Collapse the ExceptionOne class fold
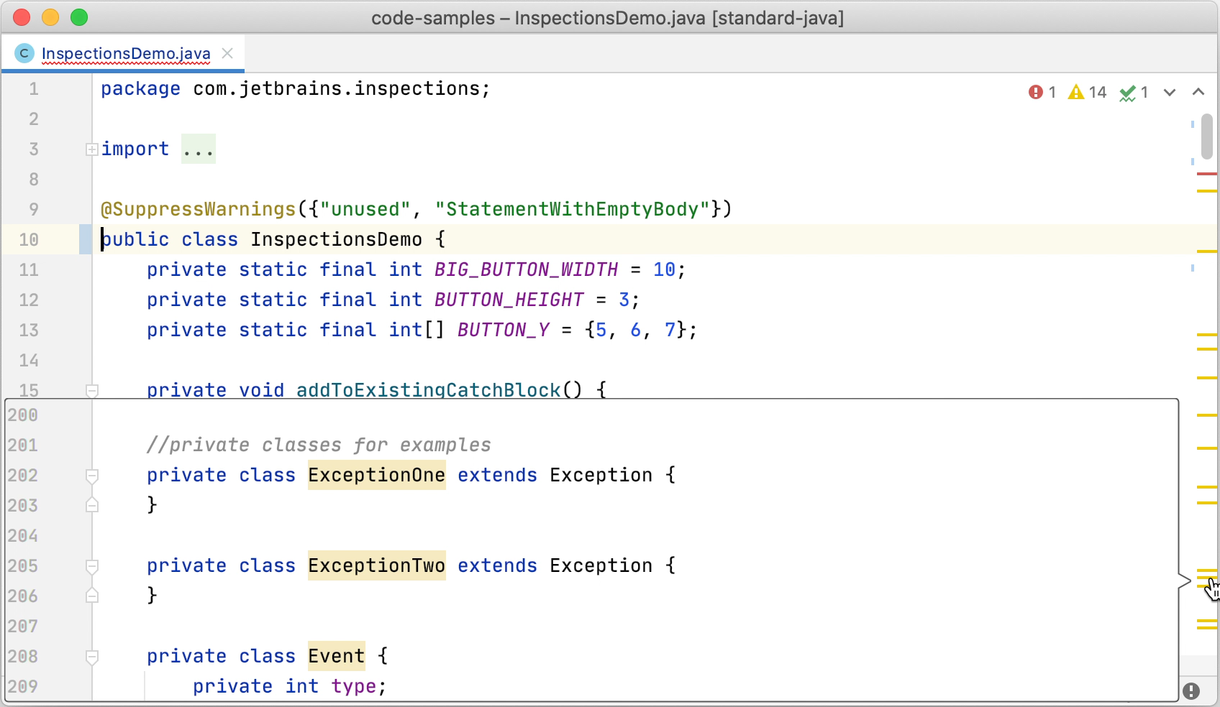This screenshot has height=707, width=1220. click(x=92, y=476)
